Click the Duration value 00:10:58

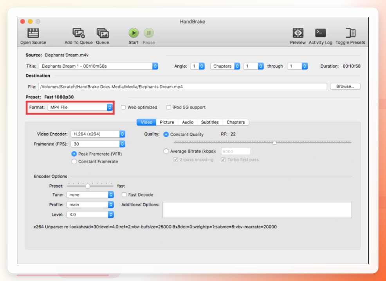click(x=352, y=66)
